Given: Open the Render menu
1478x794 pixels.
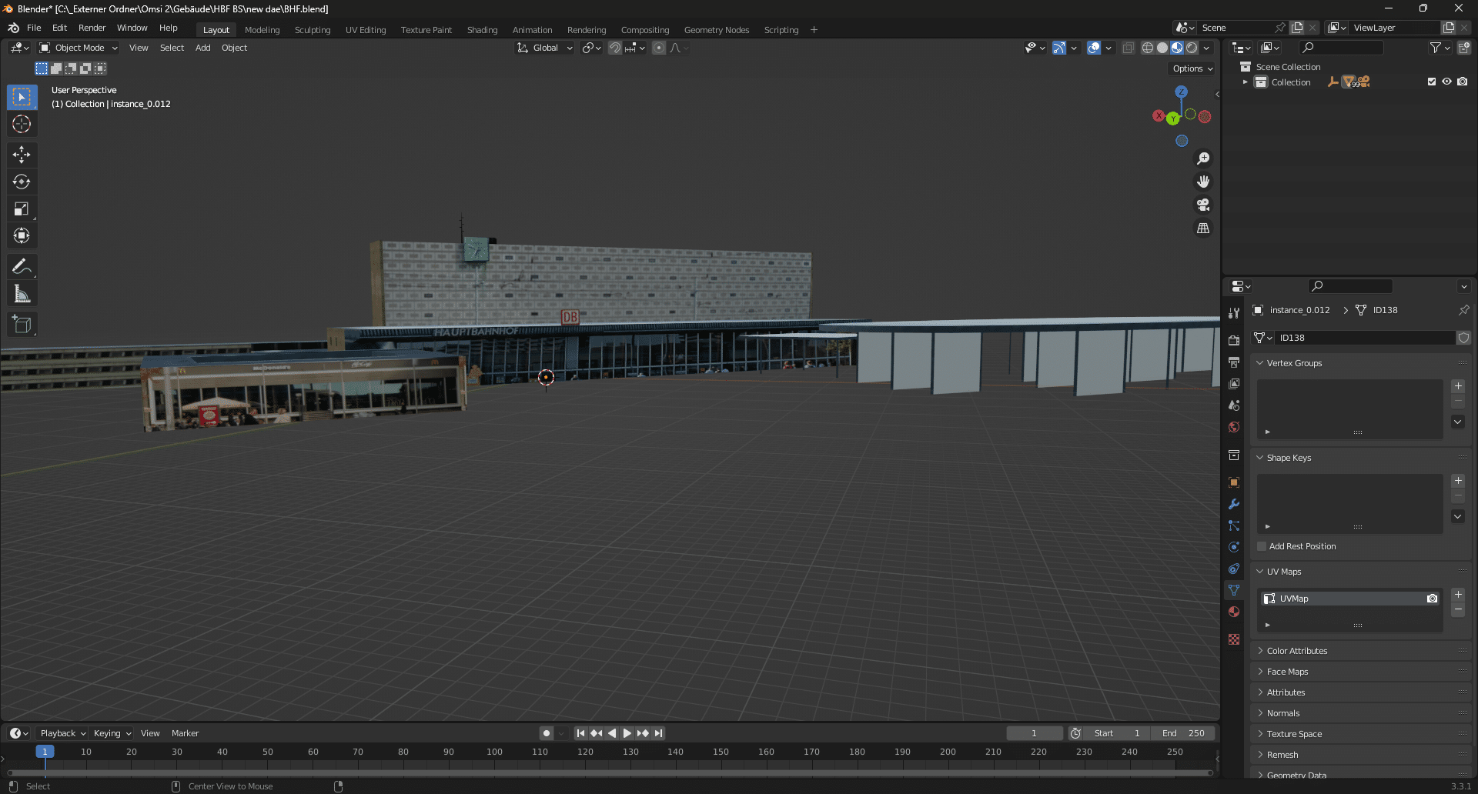Looking at the screenshot, I should pyautogui.click(x=92, y=28).
